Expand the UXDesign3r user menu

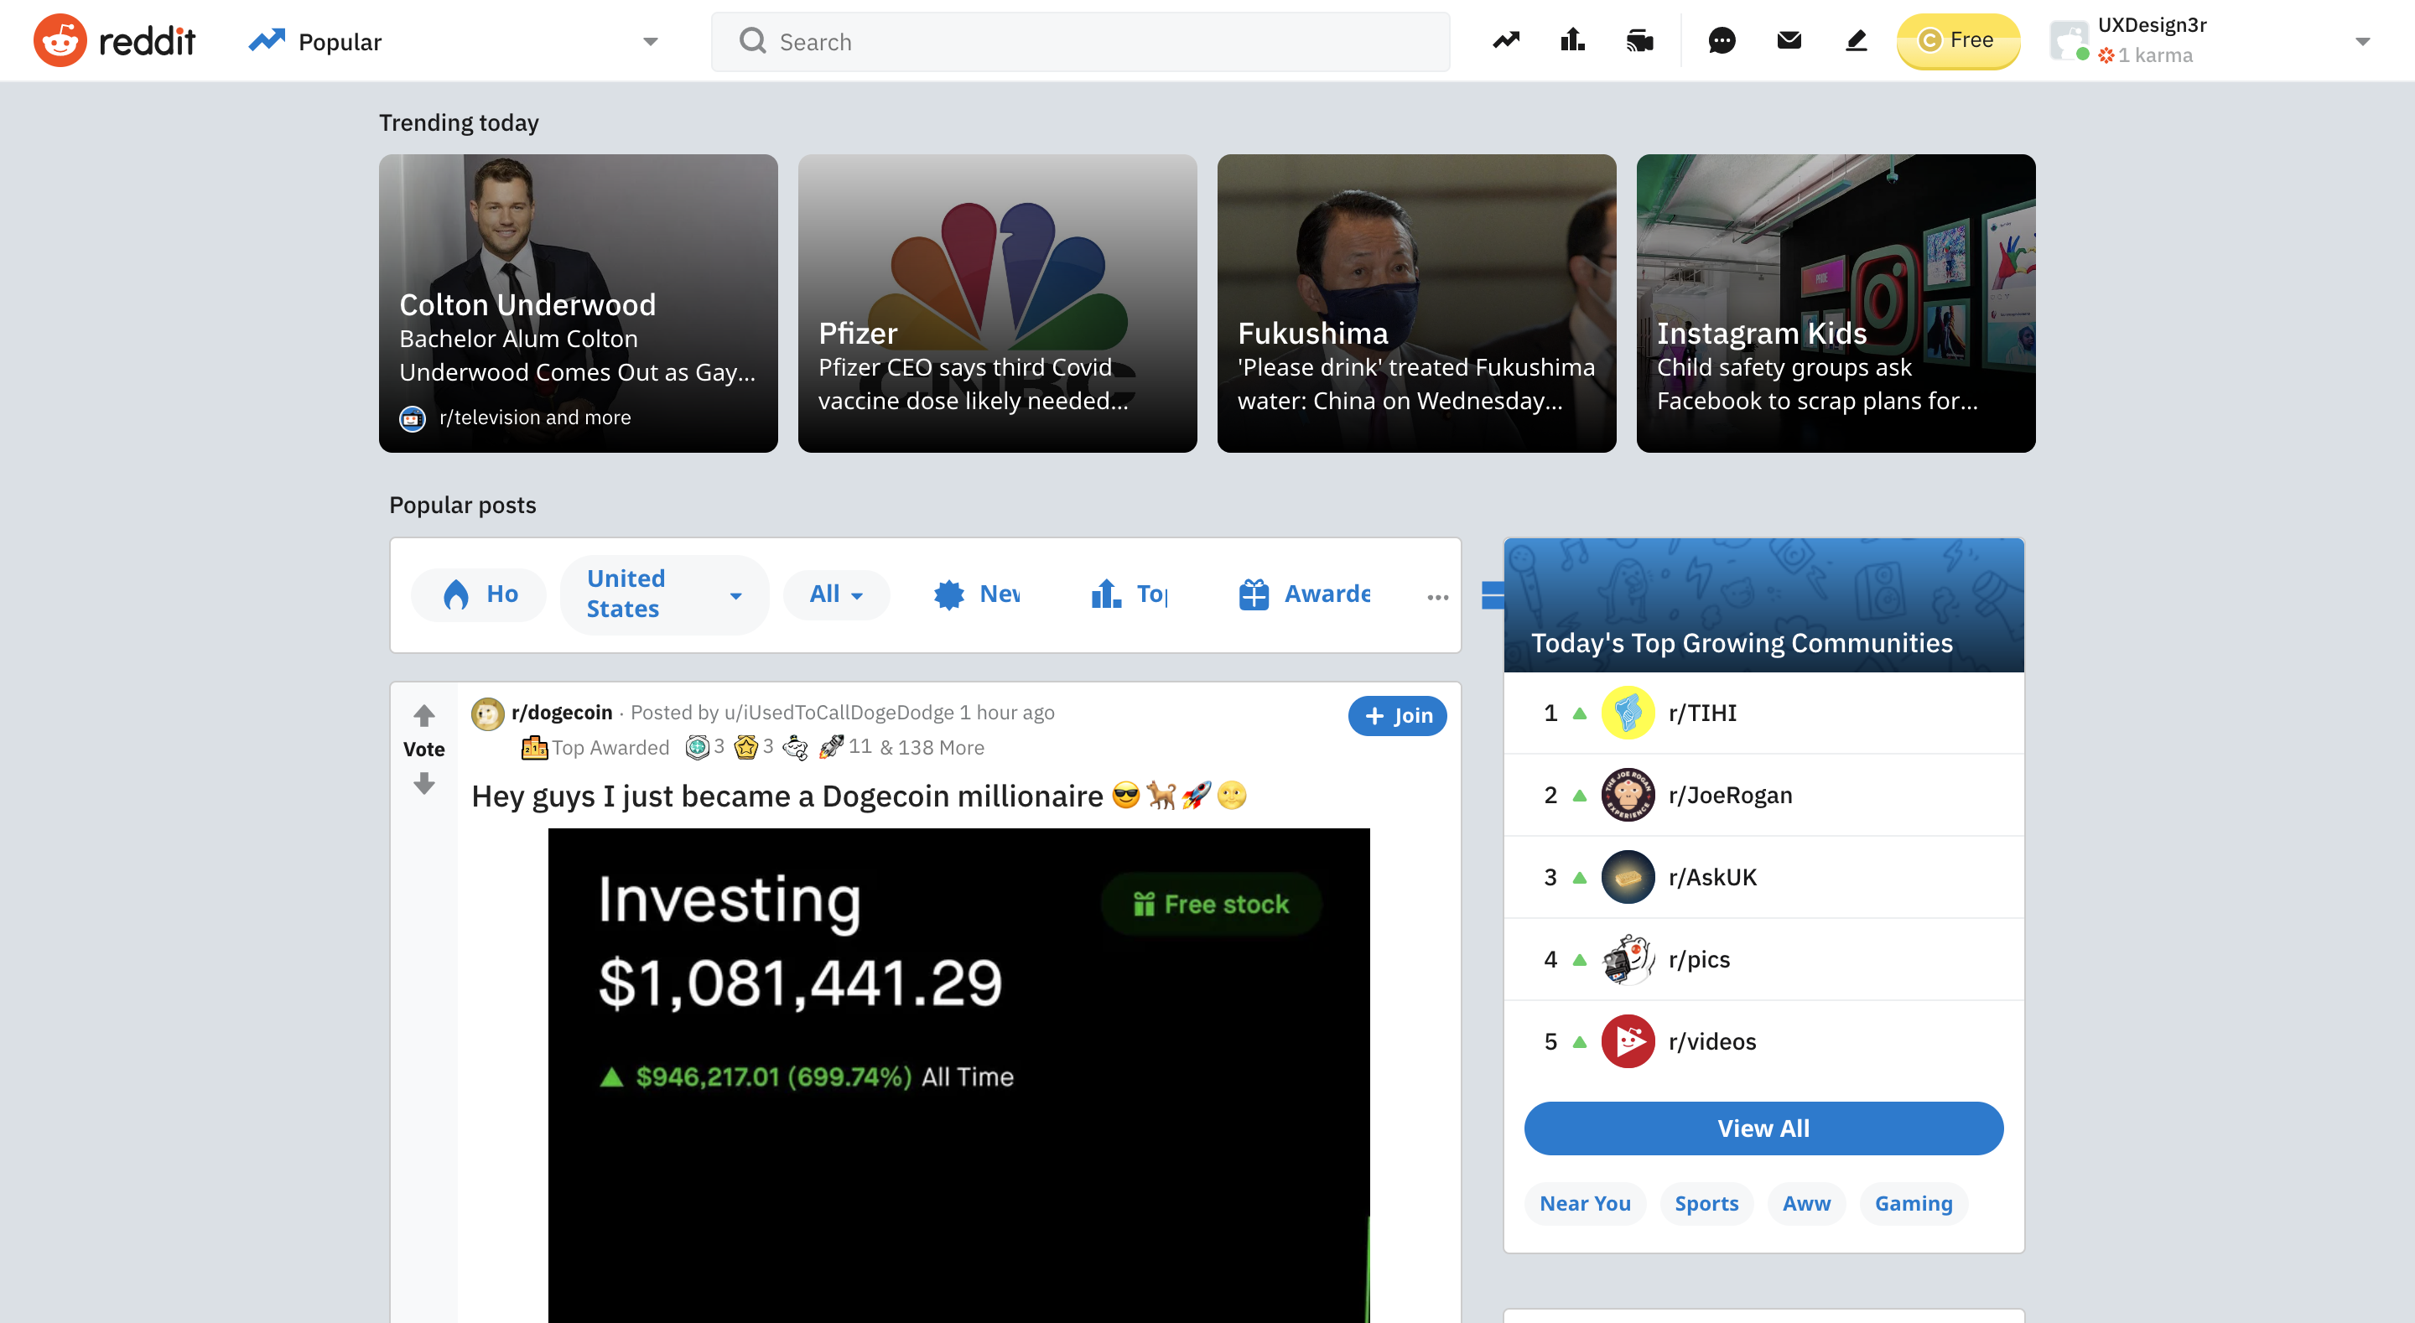[2362, 41]
